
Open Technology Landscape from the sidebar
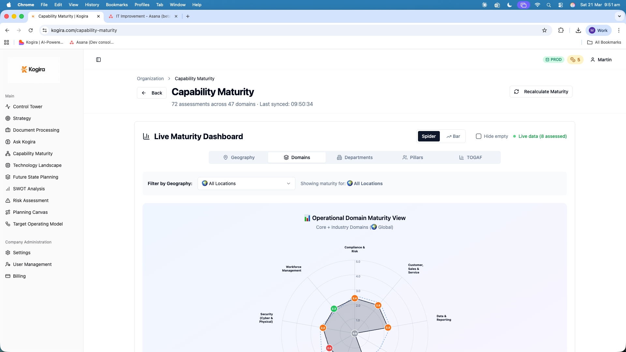[x=37, y=165]
